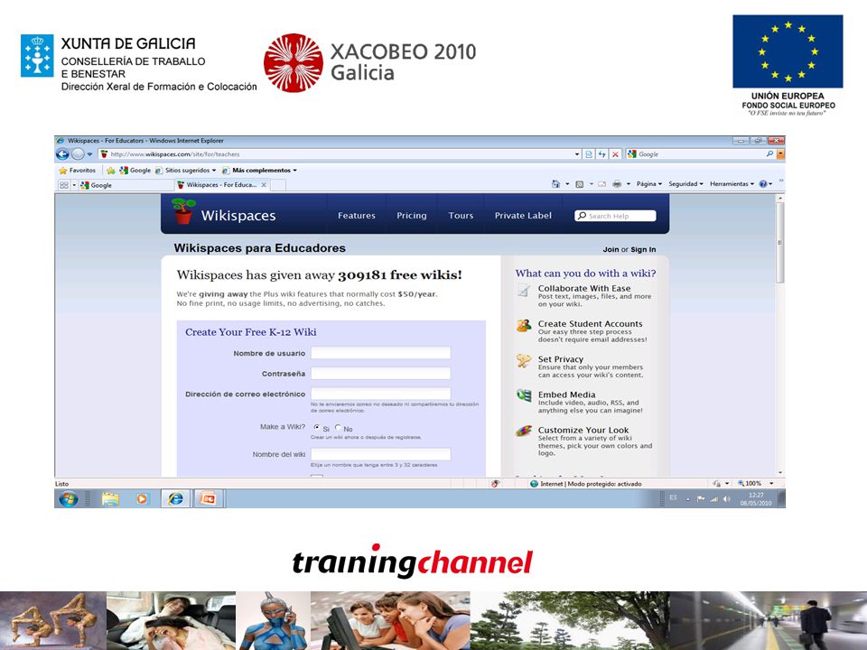
Task: Click the printer icon in command bar
Action: coord(617,184)
